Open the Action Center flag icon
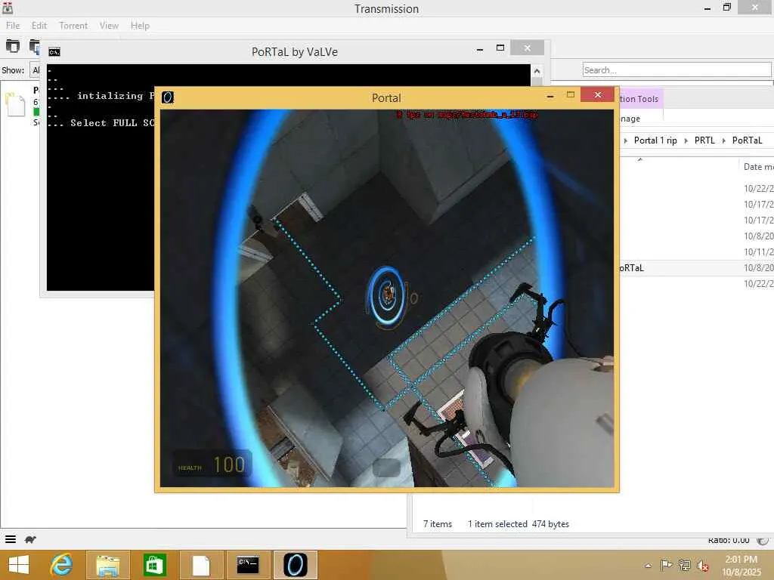Image resolution: width=774 pixels, height=580 pixels. click(666, 565)
